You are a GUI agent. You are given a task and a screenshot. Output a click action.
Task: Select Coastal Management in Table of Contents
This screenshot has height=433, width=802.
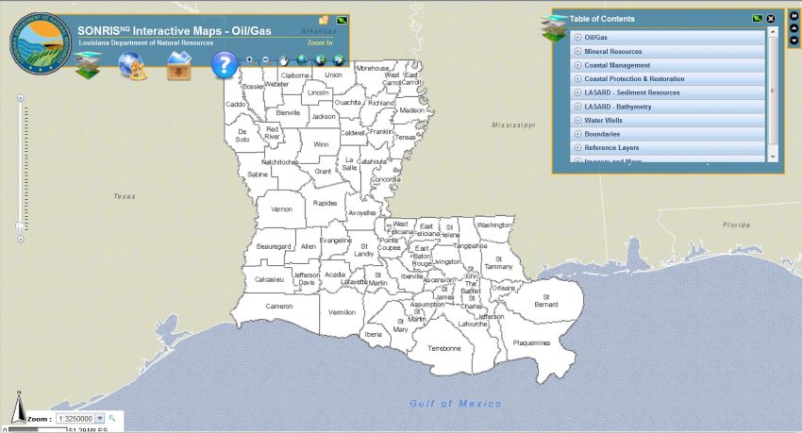click(617, 66)
